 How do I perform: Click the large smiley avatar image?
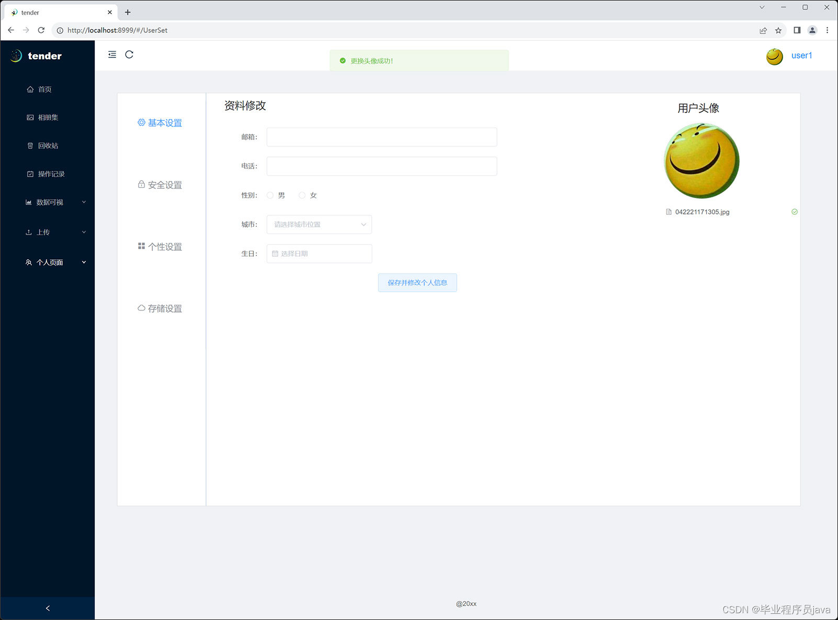(701, 160)
